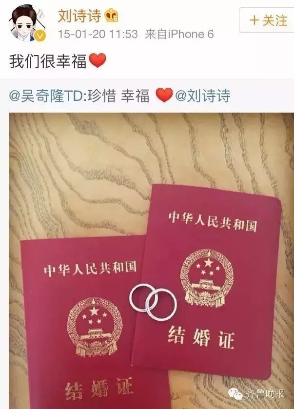Tap the crown membership icon beside 刘诗诗
Screen dimensions: 294x409
[x=111, y=16]
